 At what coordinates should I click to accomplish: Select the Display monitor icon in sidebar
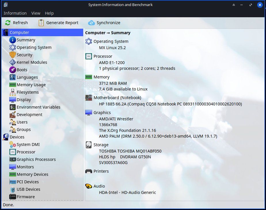tap(13, 100)
